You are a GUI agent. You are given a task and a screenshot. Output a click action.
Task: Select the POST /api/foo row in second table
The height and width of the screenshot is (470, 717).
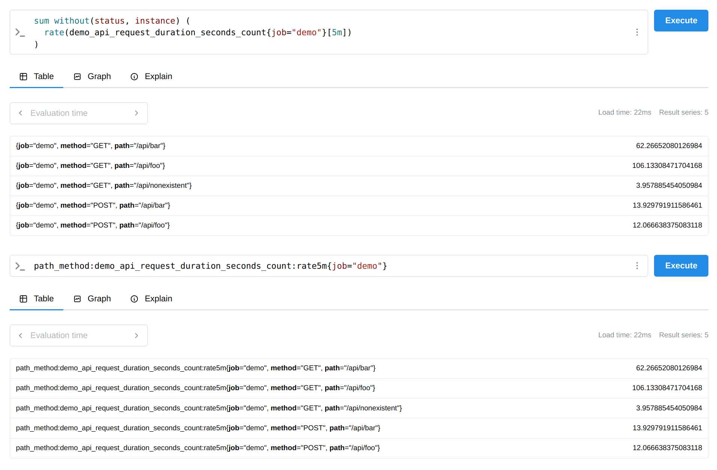coord(359,448)
